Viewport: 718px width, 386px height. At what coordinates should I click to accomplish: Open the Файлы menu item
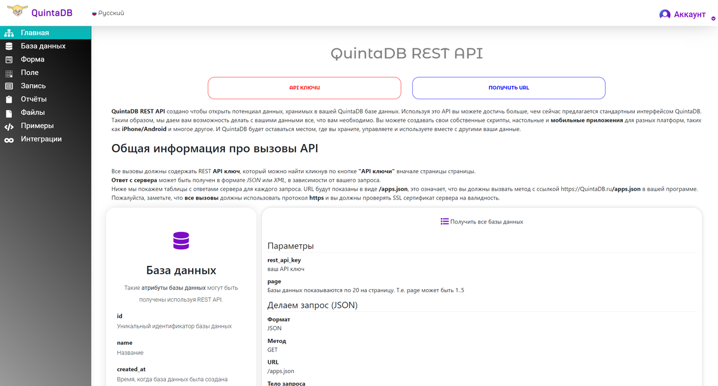pos(45,112)
